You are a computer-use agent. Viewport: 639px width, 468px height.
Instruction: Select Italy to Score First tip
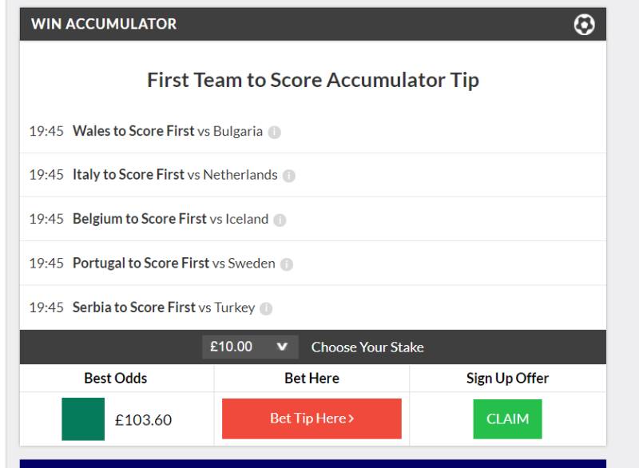click(129, 175)
